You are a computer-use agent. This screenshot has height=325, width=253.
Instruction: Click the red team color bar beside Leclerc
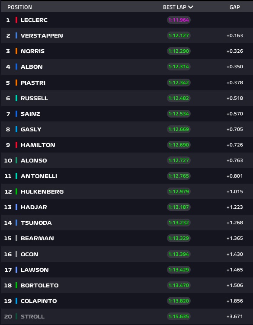coord(16,20)
